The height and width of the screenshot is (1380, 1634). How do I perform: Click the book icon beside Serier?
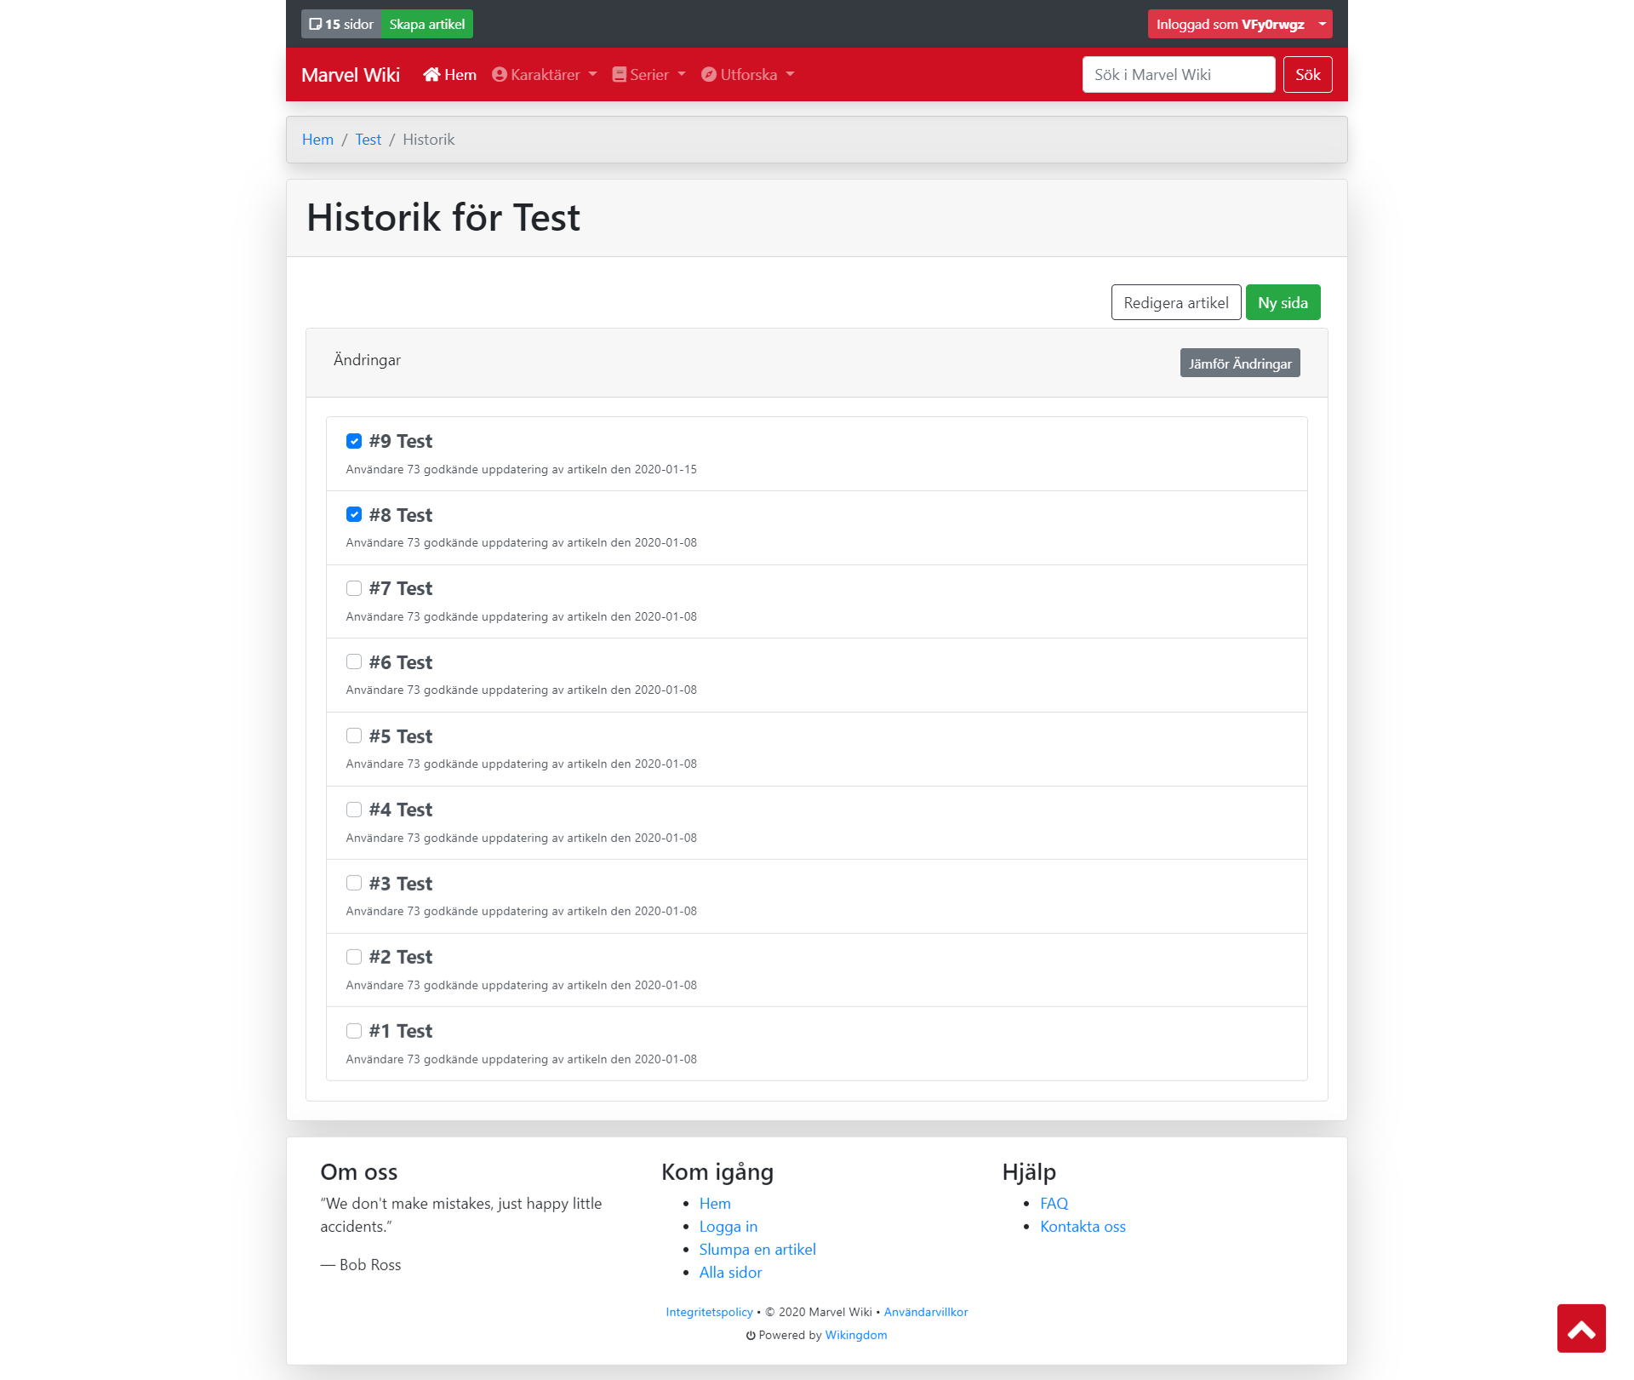(x=620, y=75)
